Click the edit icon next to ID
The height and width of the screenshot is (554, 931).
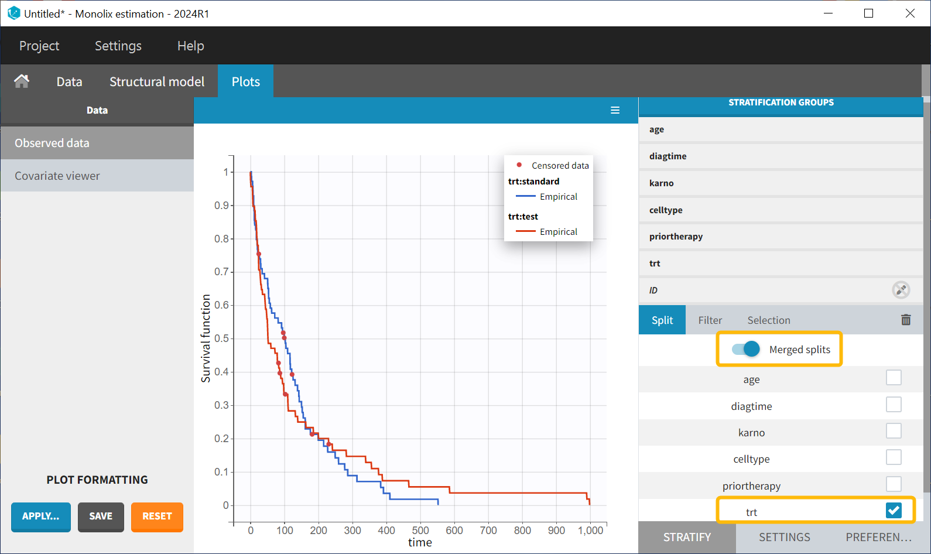(x=901, y=290)
